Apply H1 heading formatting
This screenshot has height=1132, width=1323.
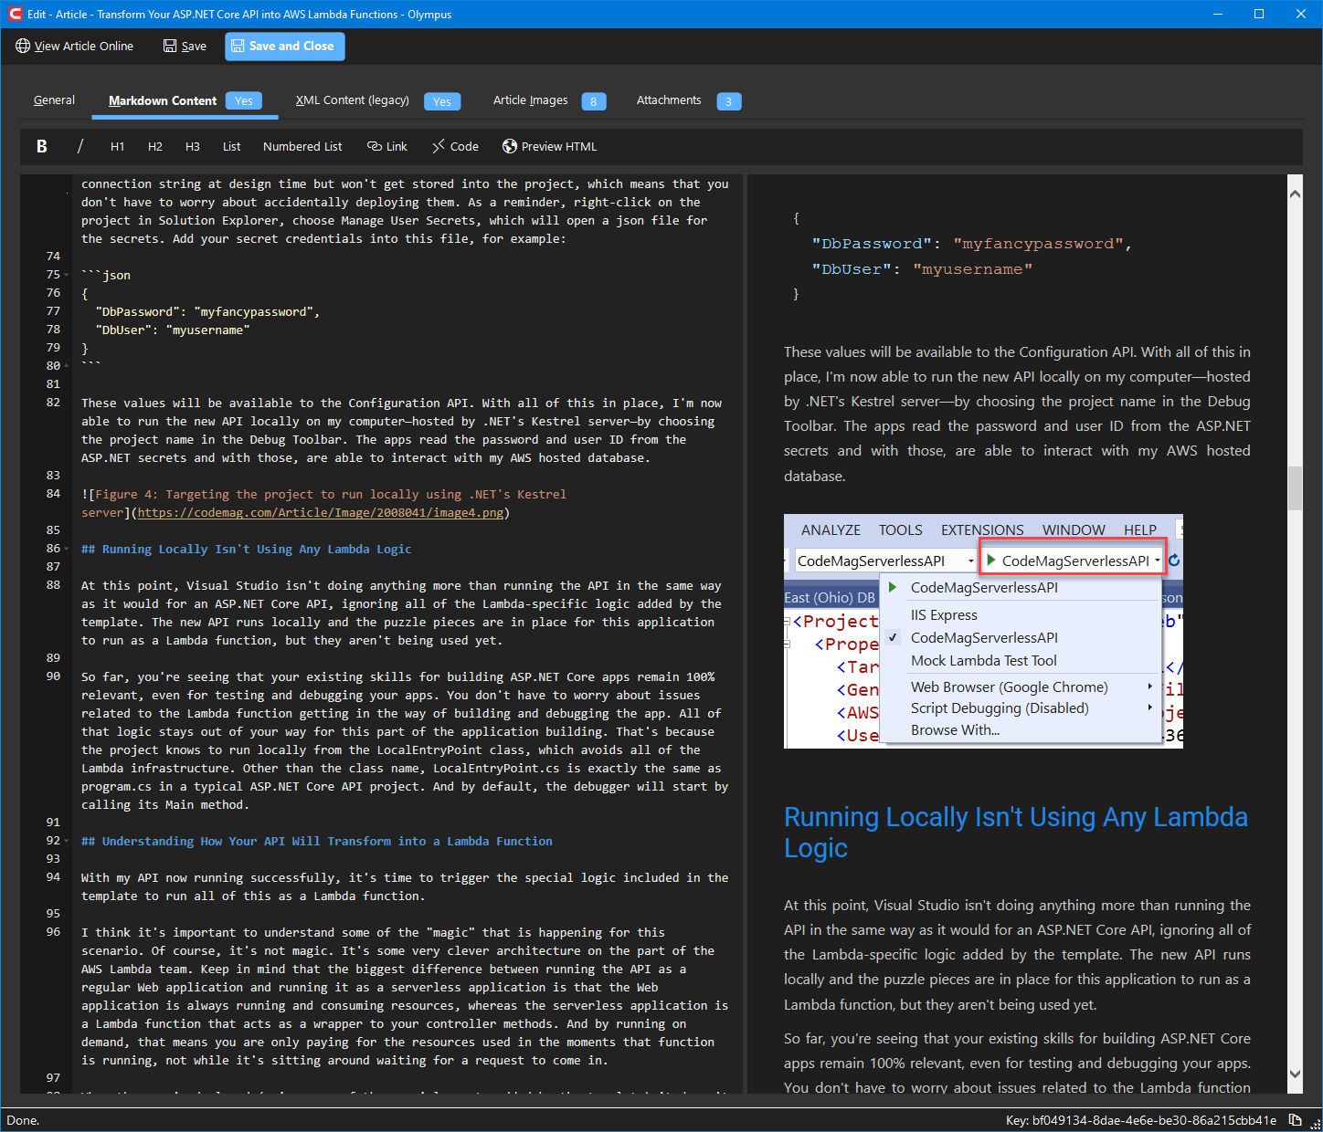(x=118, y=146)
